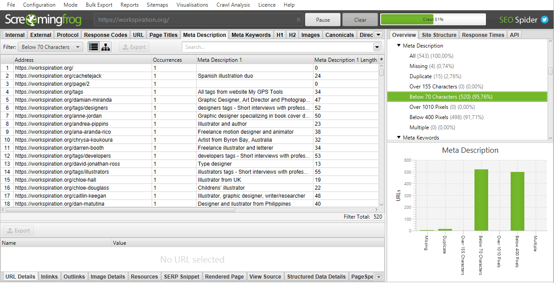Clear URL with the X icon
Image resolution: width=554 pixels, height=283 pixels.
point(298,20)
